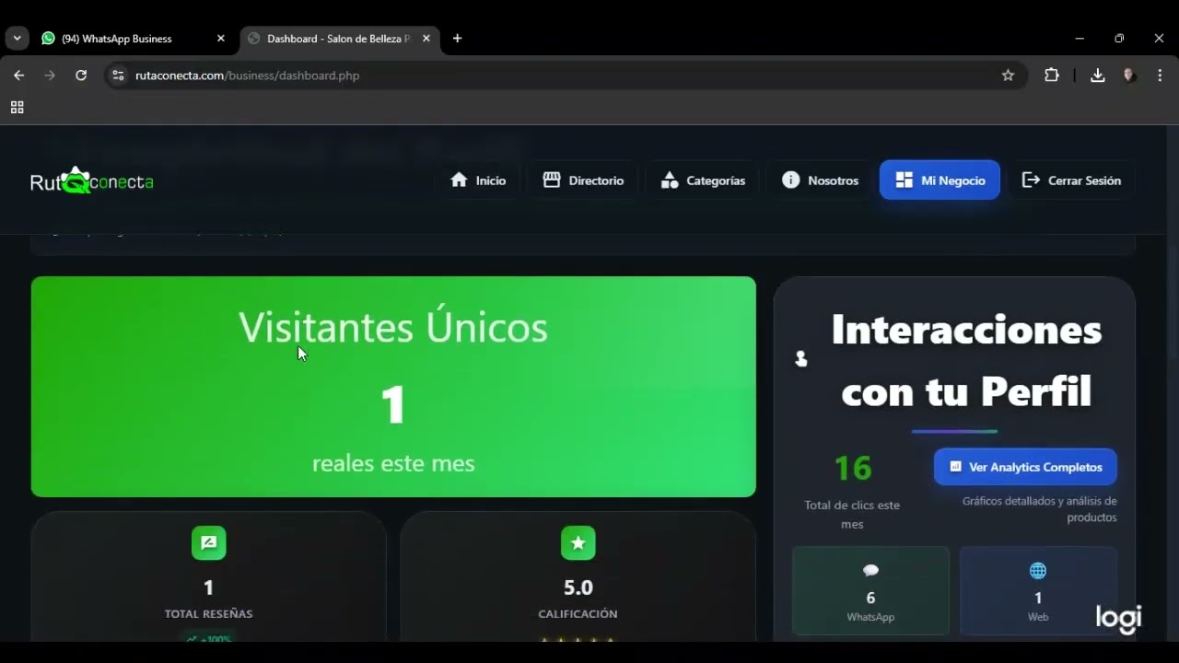
Task: Open the tab search dropdown arrow
Action: pyautogui.click(x=17, y=38)
